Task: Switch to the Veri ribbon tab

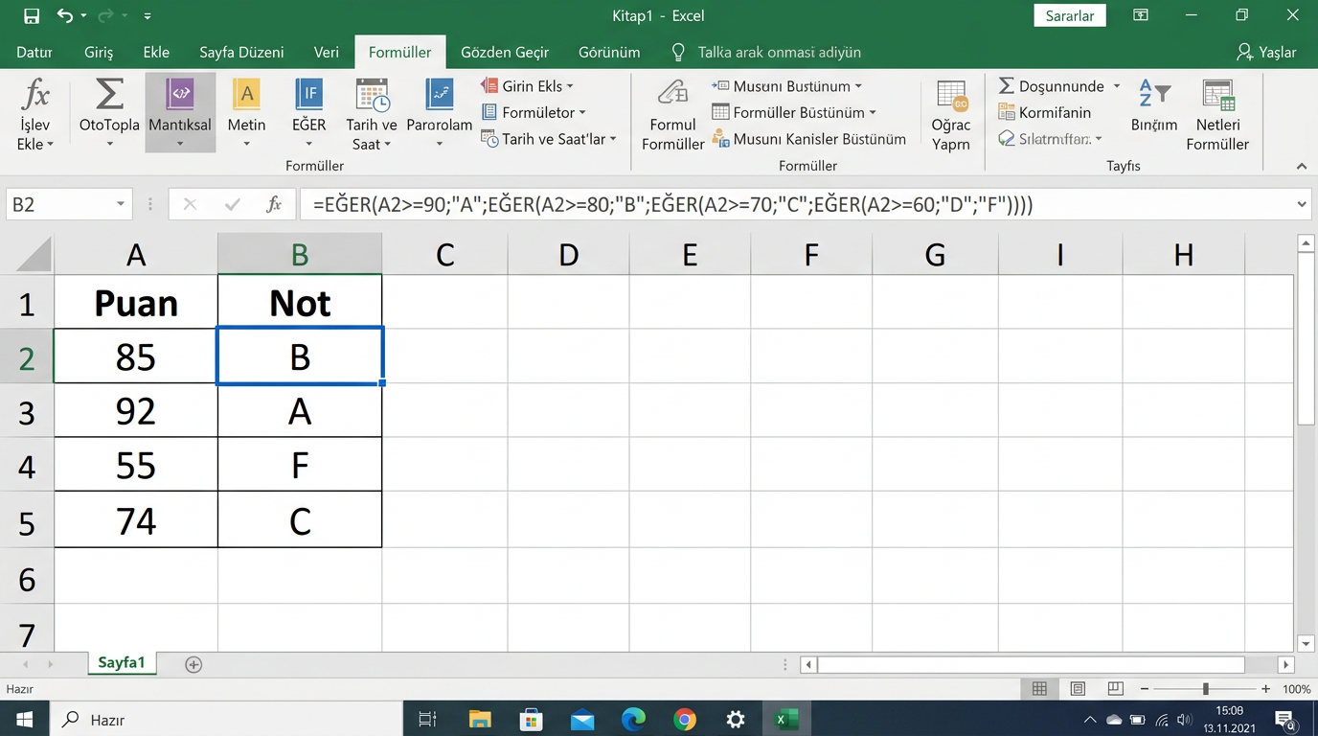Action: click(327, 53)
